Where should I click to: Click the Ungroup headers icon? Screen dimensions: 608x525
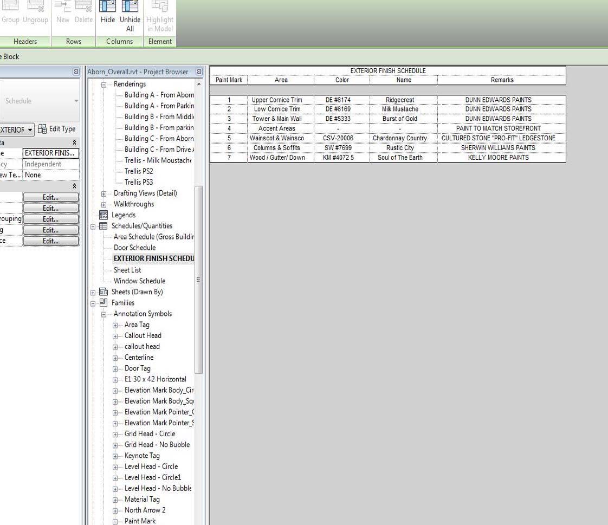35,7
